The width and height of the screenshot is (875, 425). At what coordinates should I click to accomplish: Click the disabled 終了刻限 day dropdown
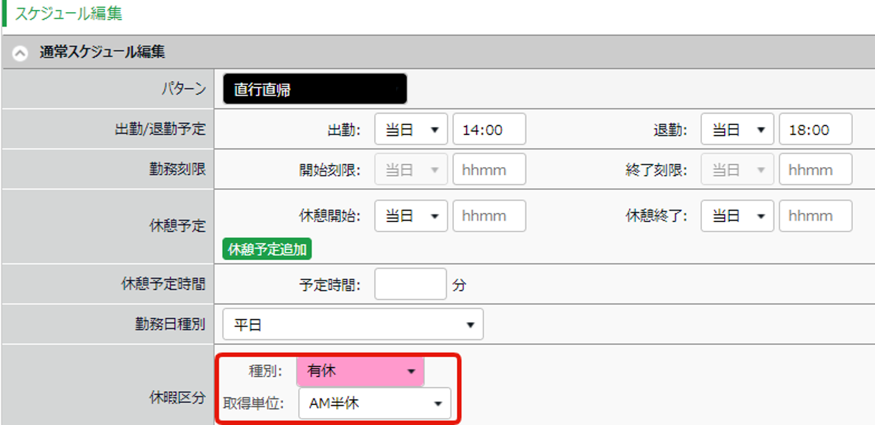pyautogui.click(x=737, y=169)
